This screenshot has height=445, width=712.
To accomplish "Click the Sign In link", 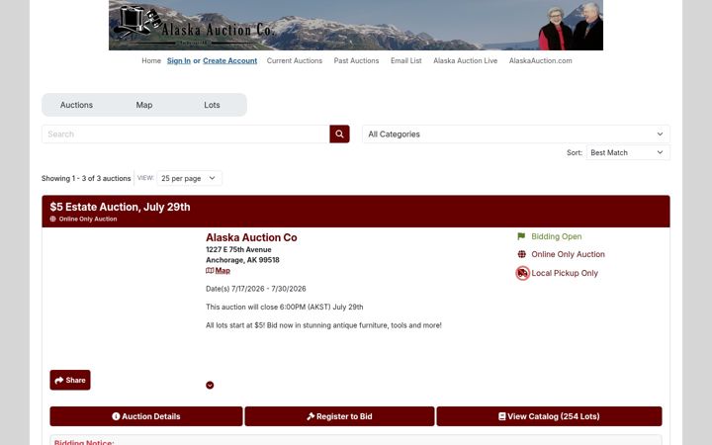I will coord(178,60).
